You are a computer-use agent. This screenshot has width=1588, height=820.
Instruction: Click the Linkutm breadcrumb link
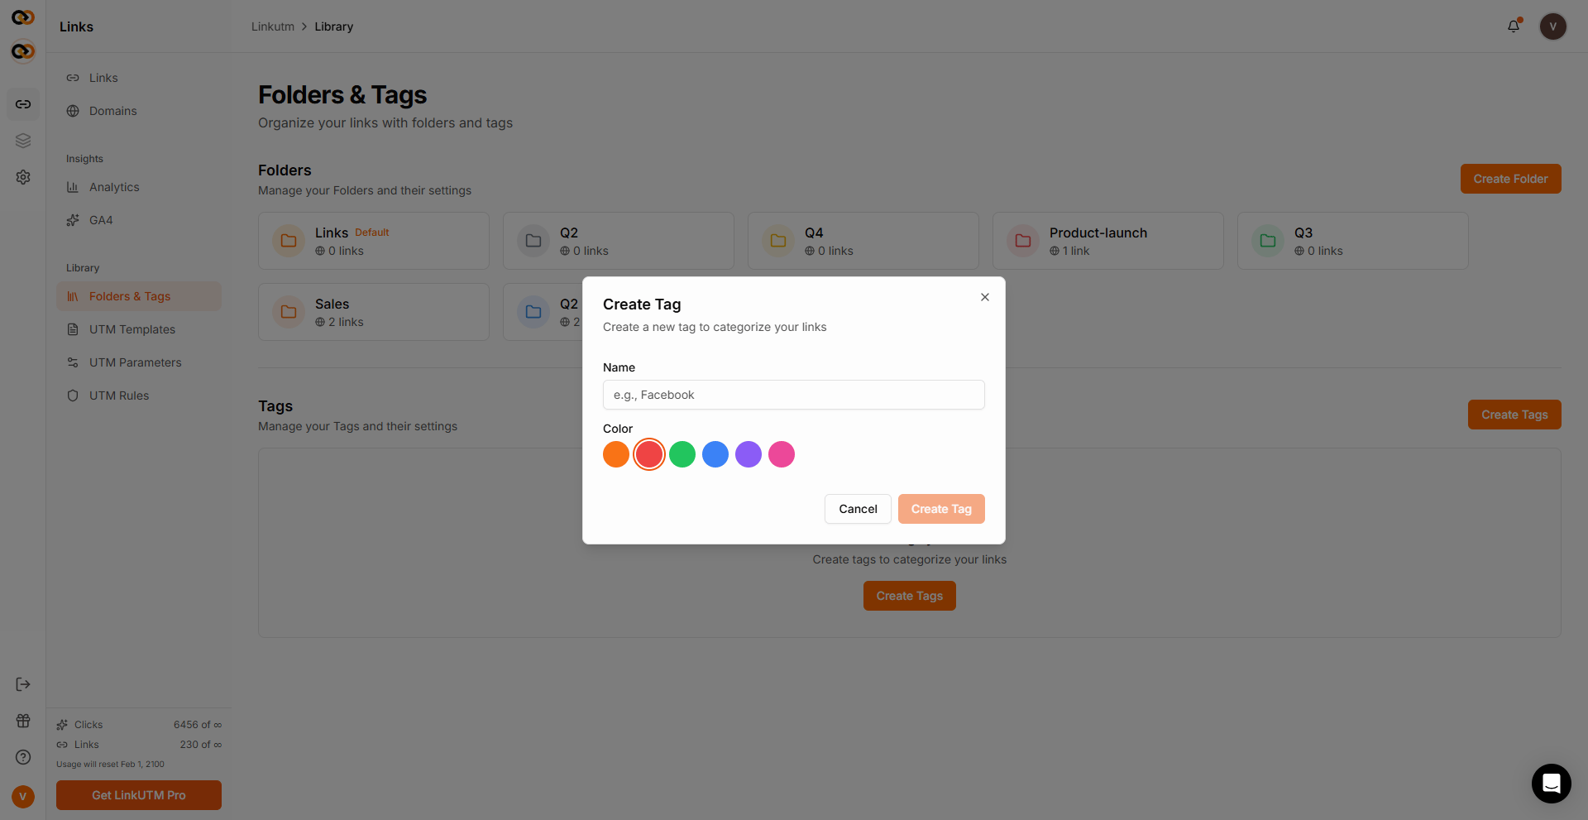click(273, 26)
